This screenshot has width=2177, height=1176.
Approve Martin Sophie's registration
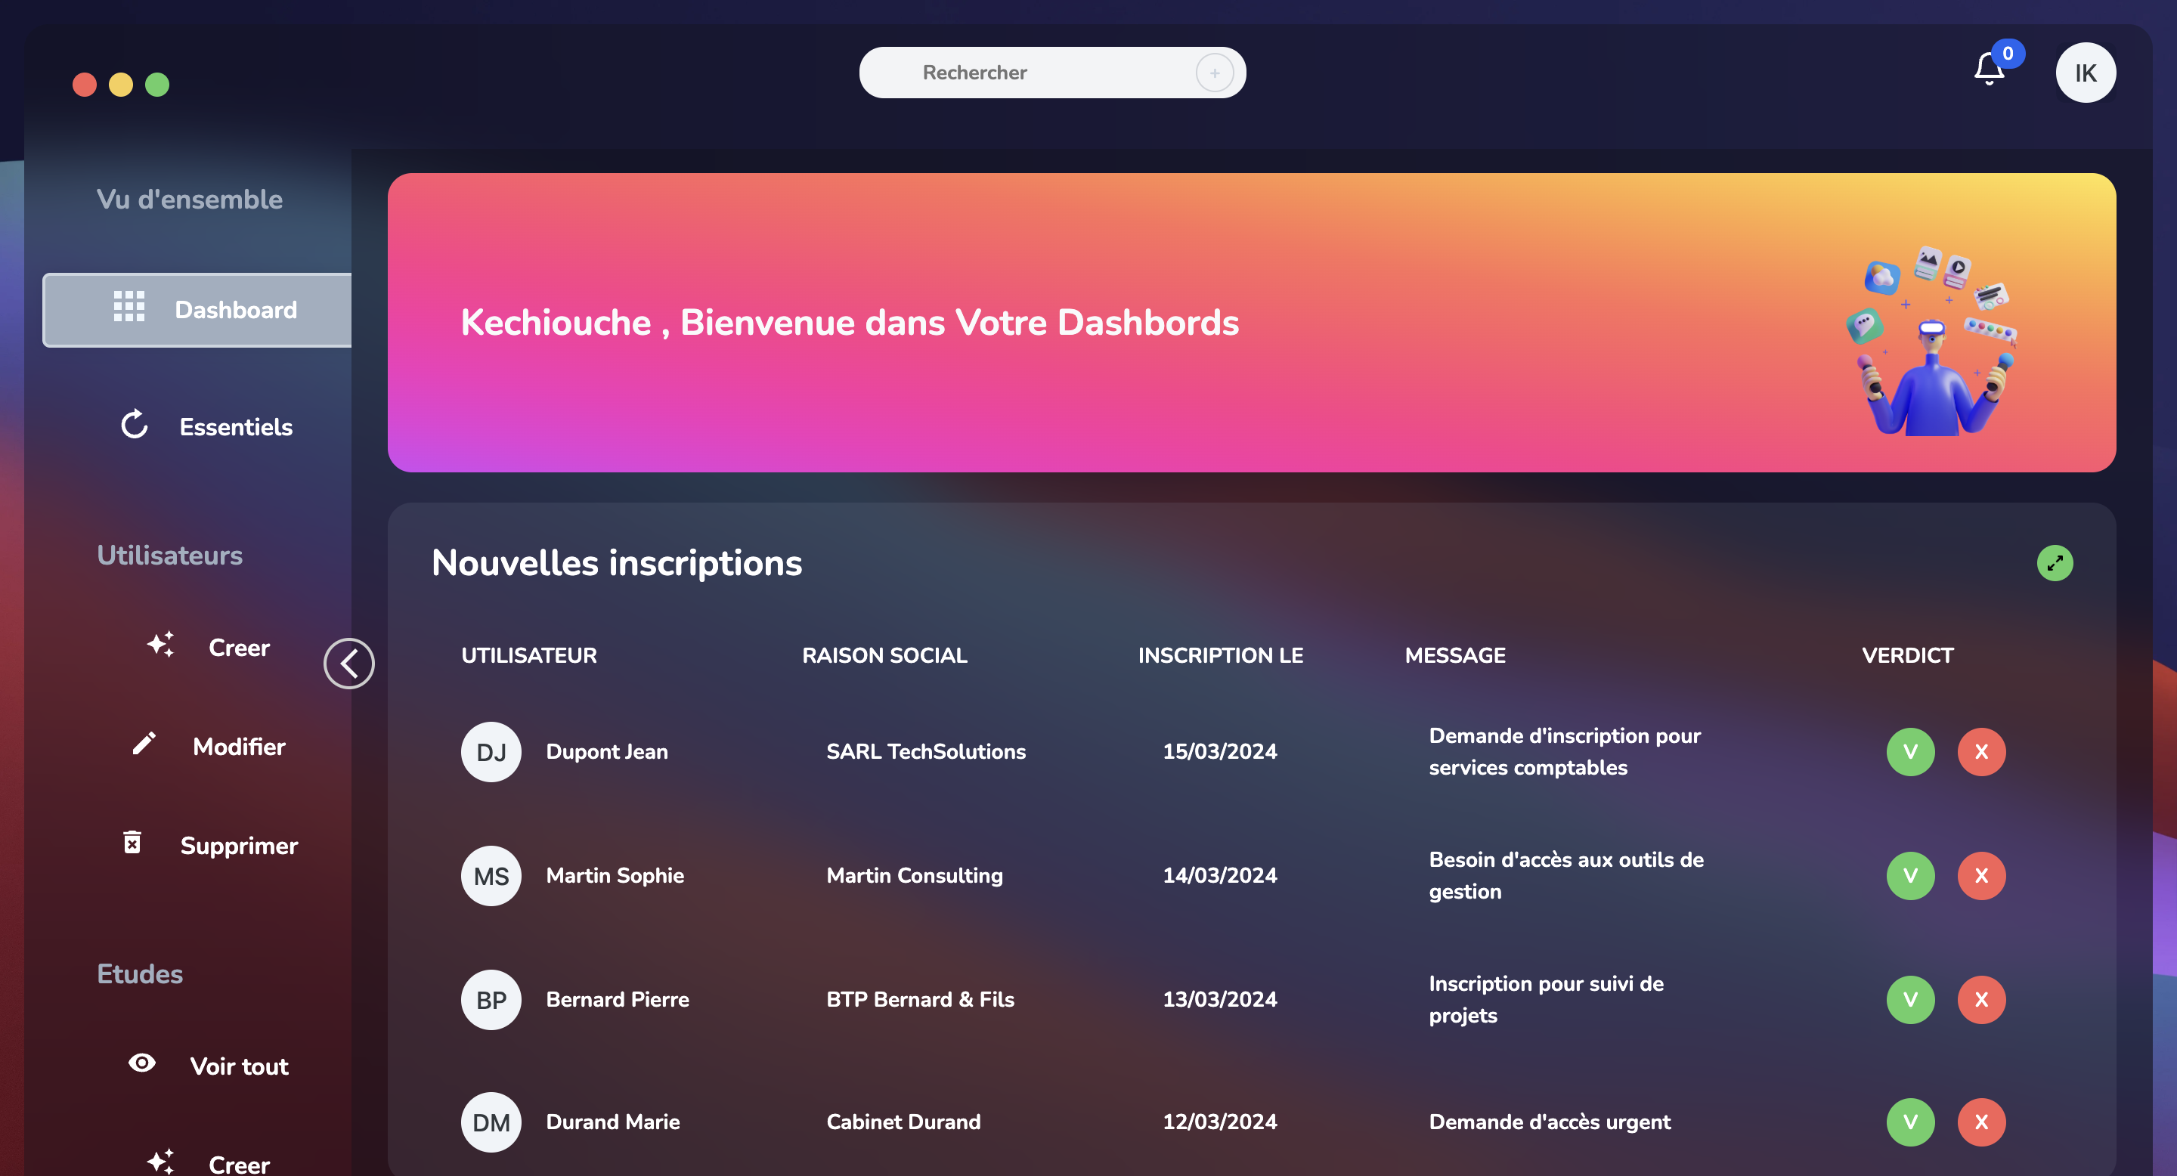pos(1911,875)
